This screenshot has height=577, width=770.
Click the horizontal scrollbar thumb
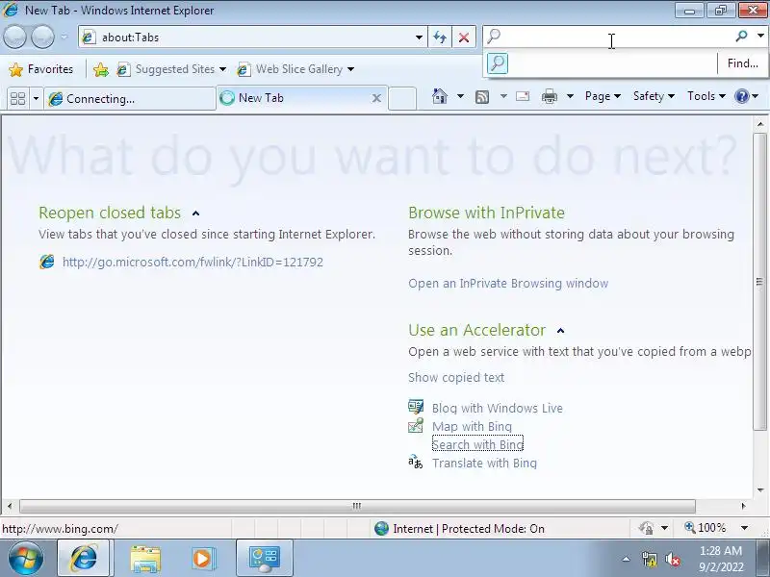pyautogui.click(x=357, y=506)
